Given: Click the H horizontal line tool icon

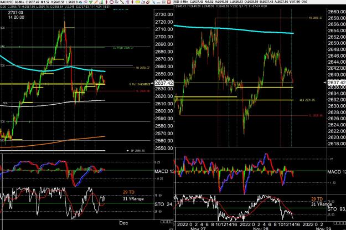Looking at the screenshot, I should [x=143, y=2].
